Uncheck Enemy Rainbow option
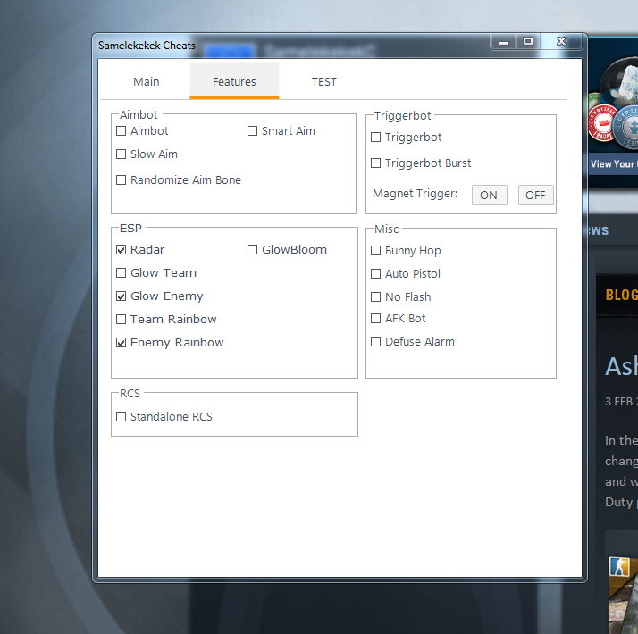638x634 pixels. [122, 343]
